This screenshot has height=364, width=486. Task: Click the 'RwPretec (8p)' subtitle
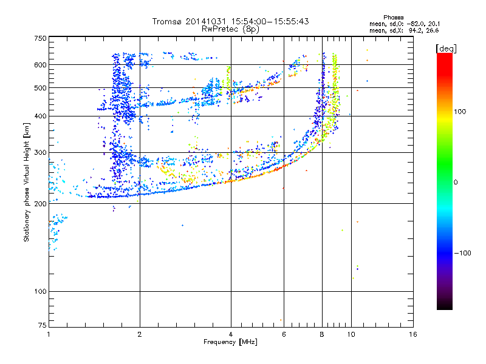pyautogui.click(x=231, y=29)
